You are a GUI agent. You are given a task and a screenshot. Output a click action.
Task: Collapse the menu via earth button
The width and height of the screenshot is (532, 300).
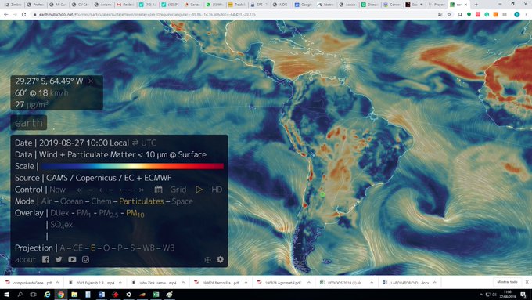(29, 123)
